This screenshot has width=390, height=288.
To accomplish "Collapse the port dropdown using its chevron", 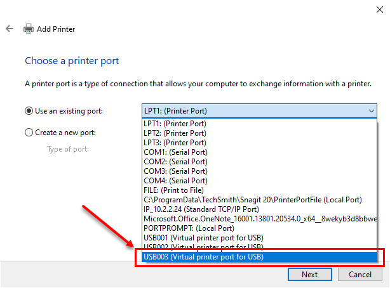I will (372, 111).
